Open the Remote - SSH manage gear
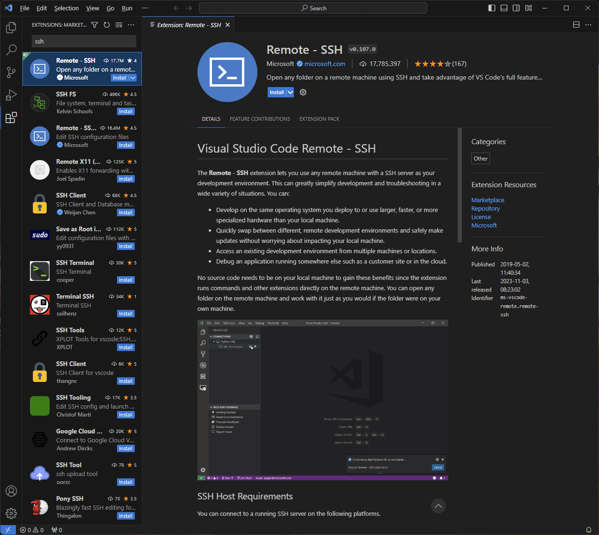Image resolution: width=599 pixels, height=535 pixels. pyautogui.click(x=303, y=92)
